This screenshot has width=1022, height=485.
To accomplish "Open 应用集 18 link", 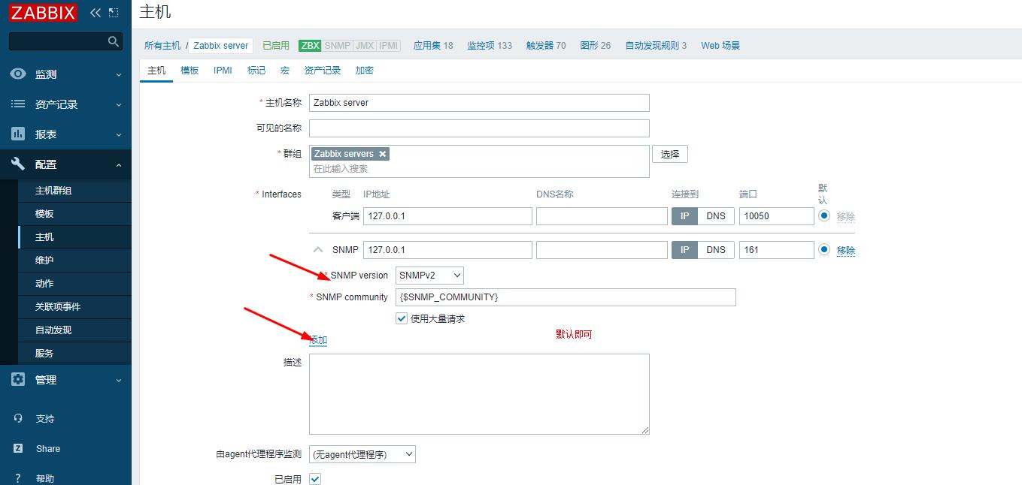I will [x=433, y=45].
